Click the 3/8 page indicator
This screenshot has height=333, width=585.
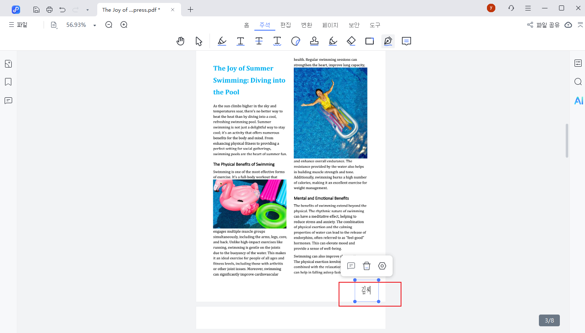tap(549, 320)
